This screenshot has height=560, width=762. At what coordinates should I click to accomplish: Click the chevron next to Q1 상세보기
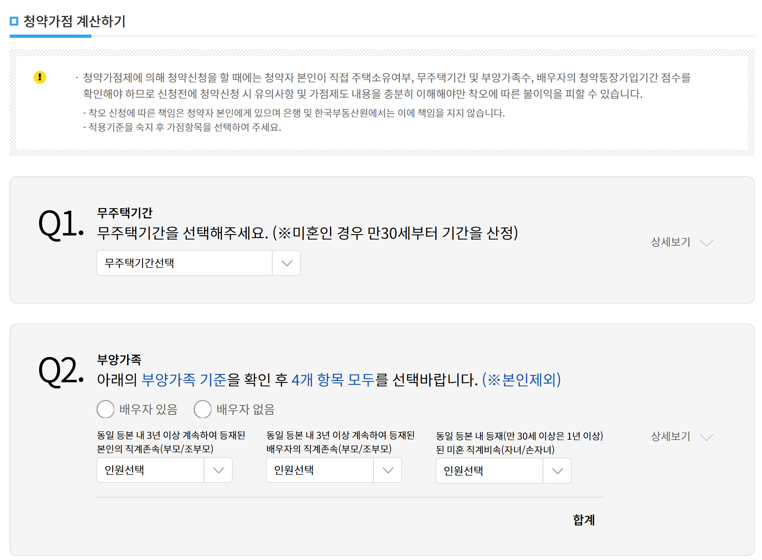coord(707,243)
